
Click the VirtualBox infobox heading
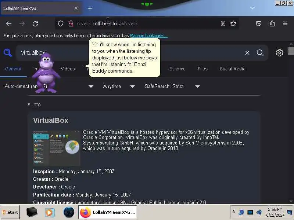(51, 120)
